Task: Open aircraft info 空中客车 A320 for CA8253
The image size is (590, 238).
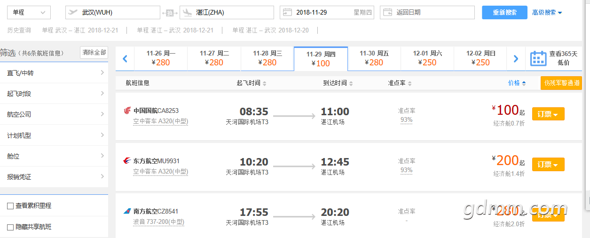Action: 160,121
